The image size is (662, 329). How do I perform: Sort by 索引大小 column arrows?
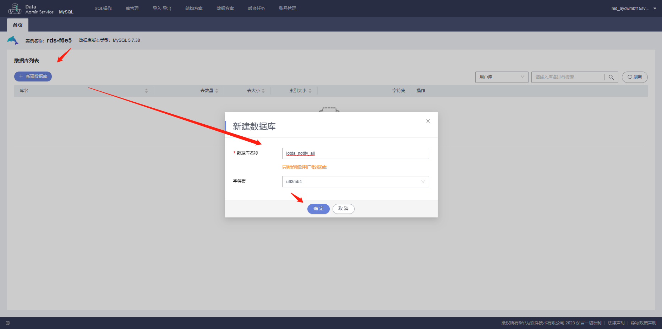coord(310,91)
